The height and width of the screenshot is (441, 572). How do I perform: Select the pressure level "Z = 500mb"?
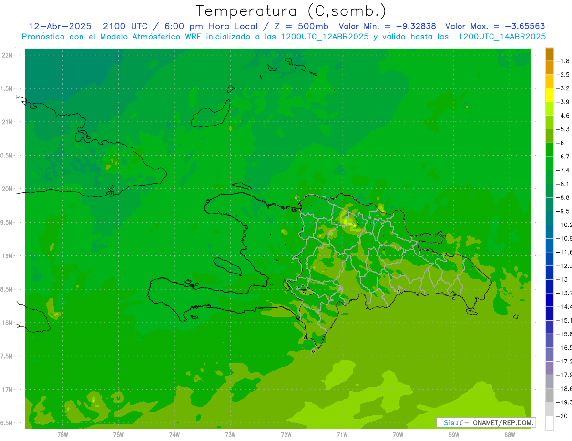(x=302, y=26)
